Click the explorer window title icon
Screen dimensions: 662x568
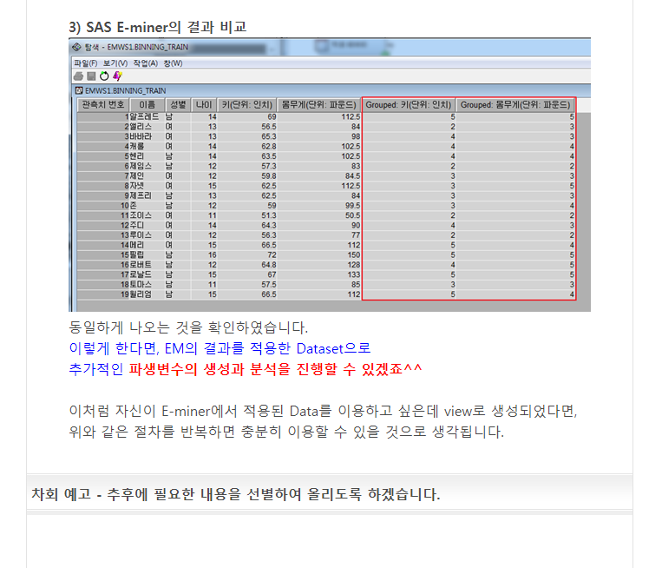(x=77, y=47)
